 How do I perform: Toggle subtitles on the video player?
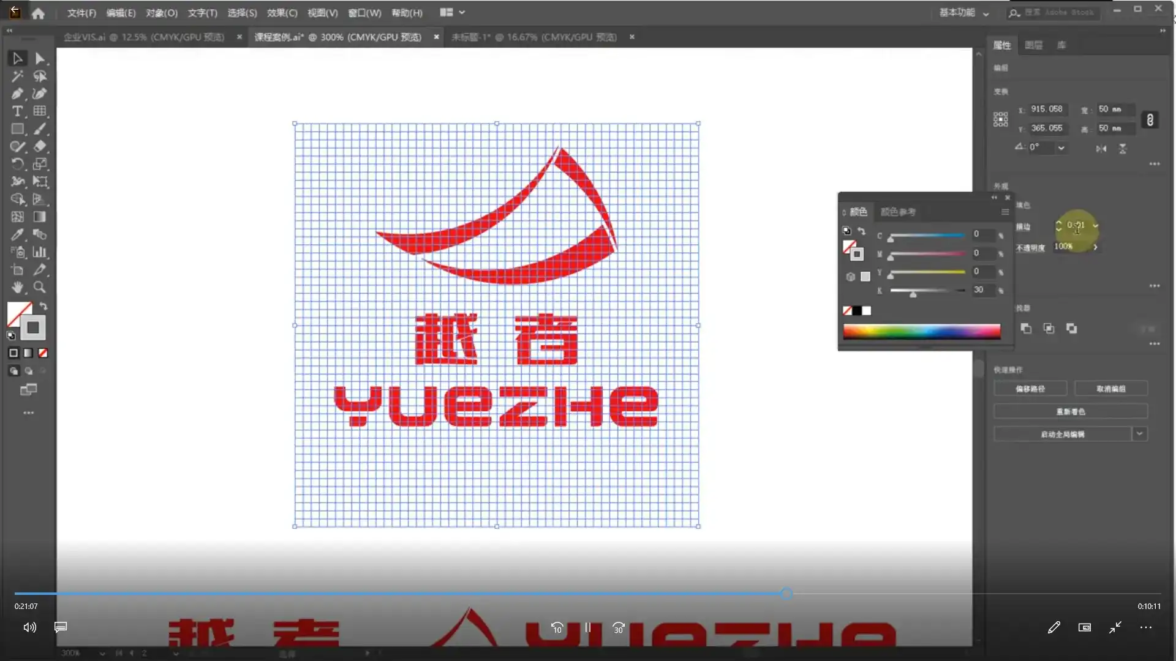tap(59, 627)
